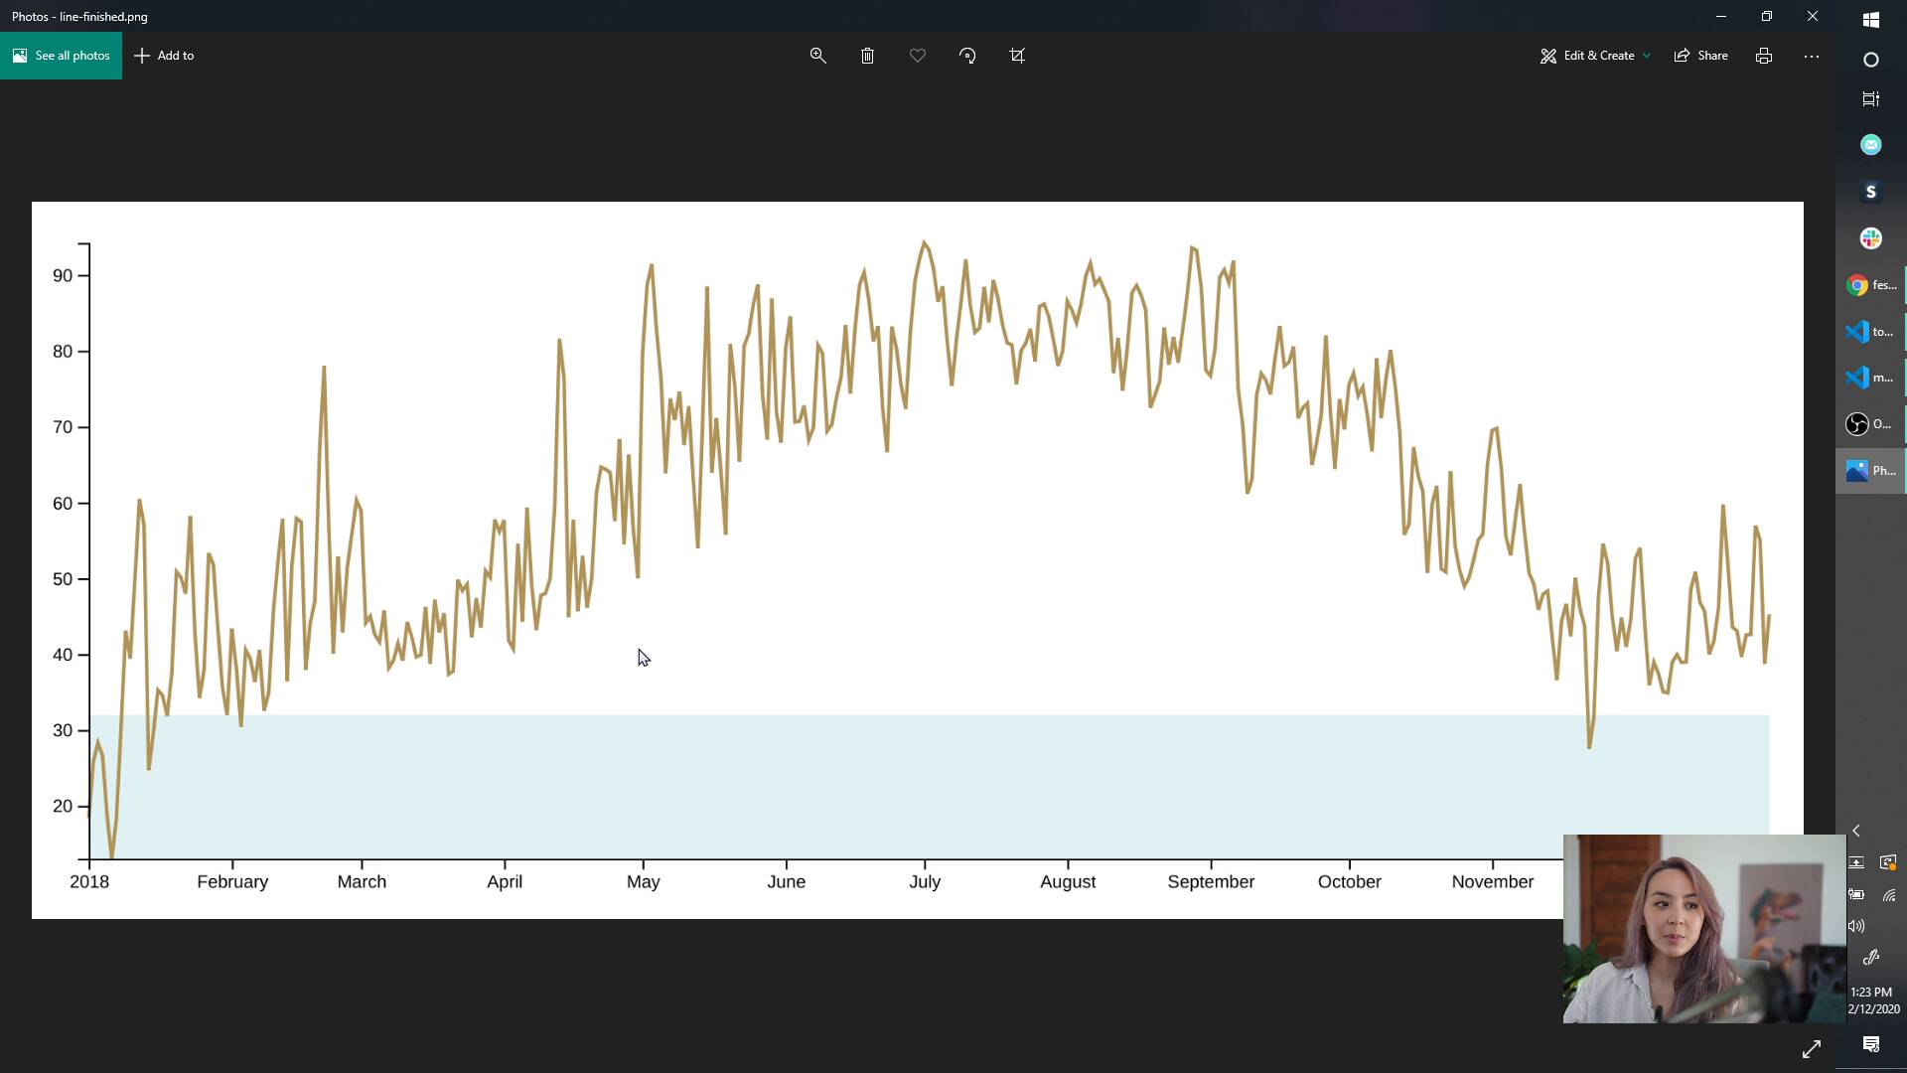Add the photo to an album
The width and height of the screenshot is (1907, 1073).
click(163, 56)
